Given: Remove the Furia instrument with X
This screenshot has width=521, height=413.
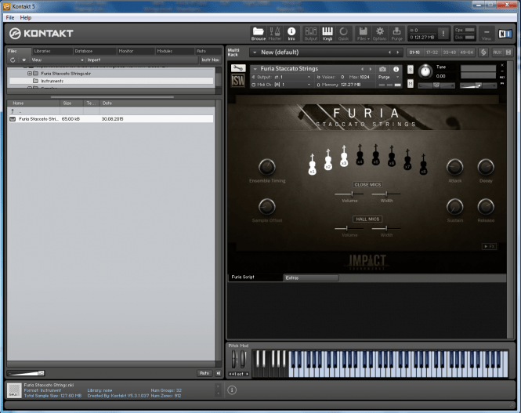Looking at the screenshot, I should pos(502,65).
